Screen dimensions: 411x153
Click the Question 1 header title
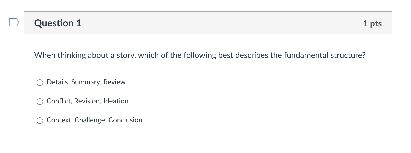click(x=57, y=23)
